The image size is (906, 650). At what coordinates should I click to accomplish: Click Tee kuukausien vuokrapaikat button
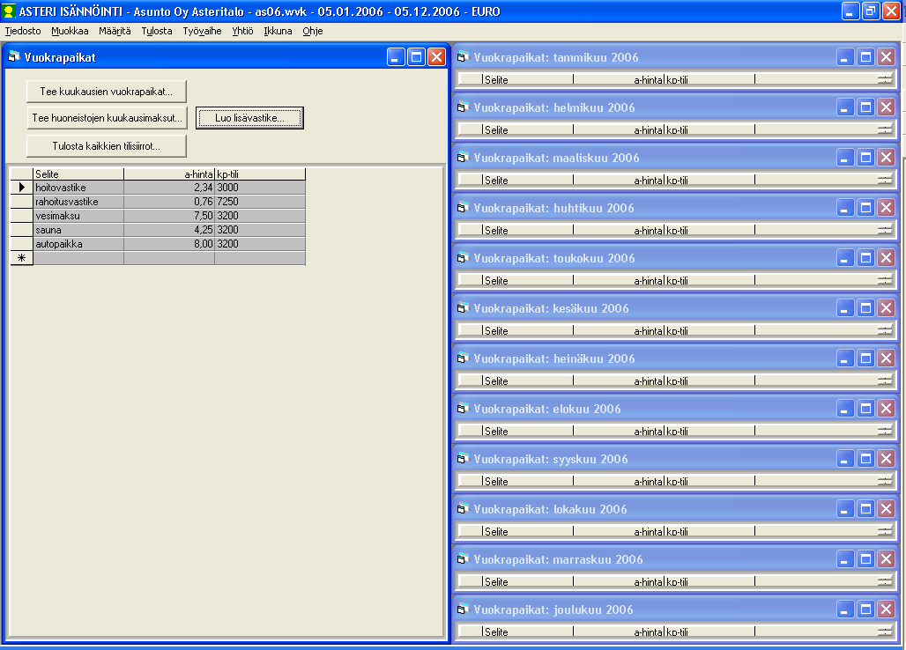(107, 92)
